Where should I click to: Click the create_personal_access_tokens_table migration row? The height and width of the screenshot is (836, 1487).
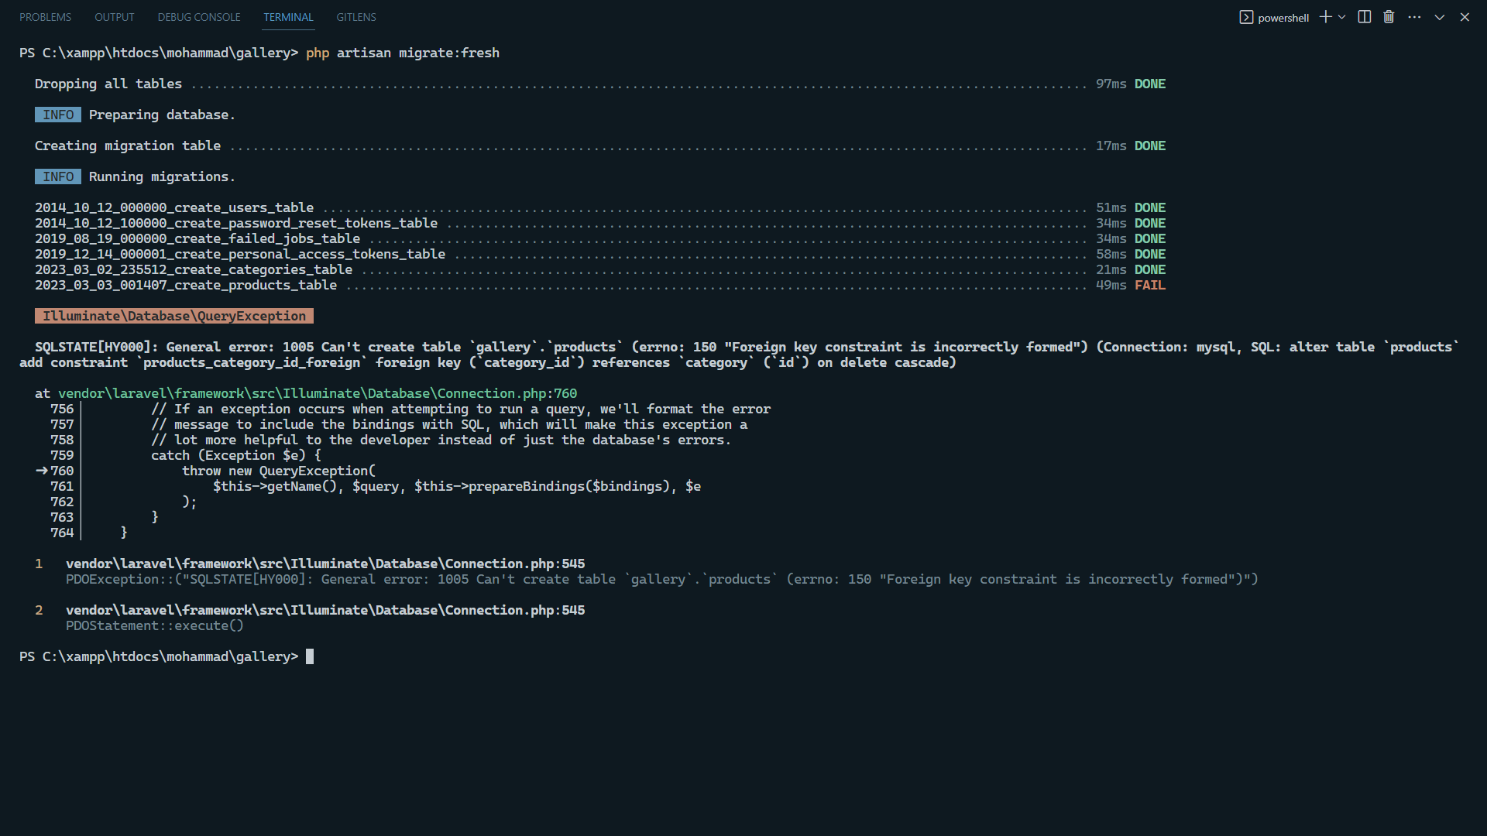pyautogui.click(x=600, y=254)
